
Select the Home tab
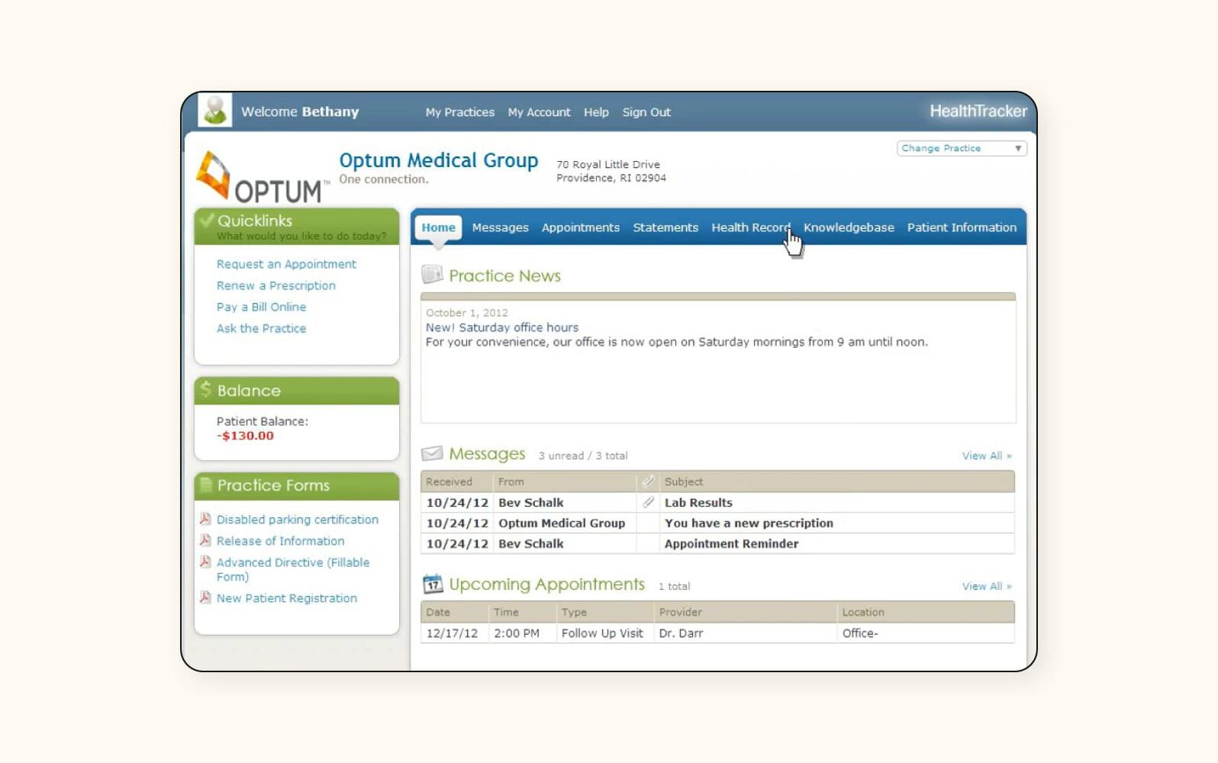(438, 227)
